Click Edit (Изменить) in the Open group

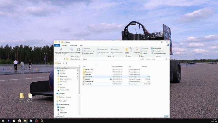[144, 51]
